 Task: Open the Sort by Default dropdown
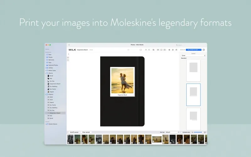(172, 132)
